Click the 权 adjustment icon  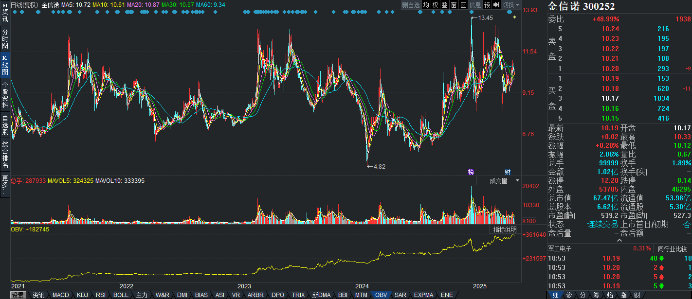point(436,5)
